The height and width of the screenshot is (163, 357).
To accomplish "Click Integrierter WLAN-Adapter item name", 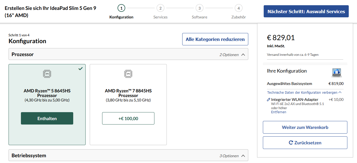I will (x=295, y=100).
